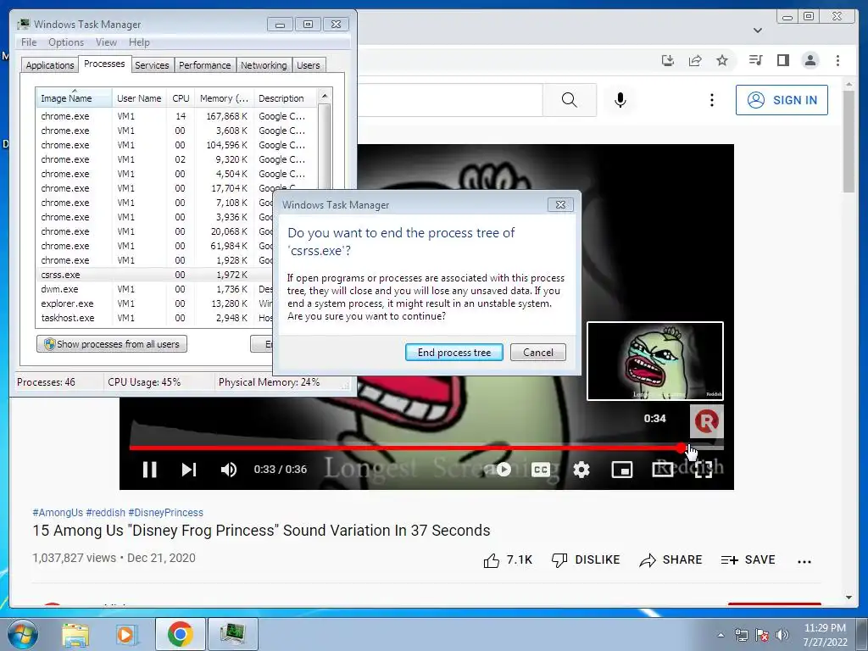Close the end process confirmation dialog

click(x=560, y=205)
